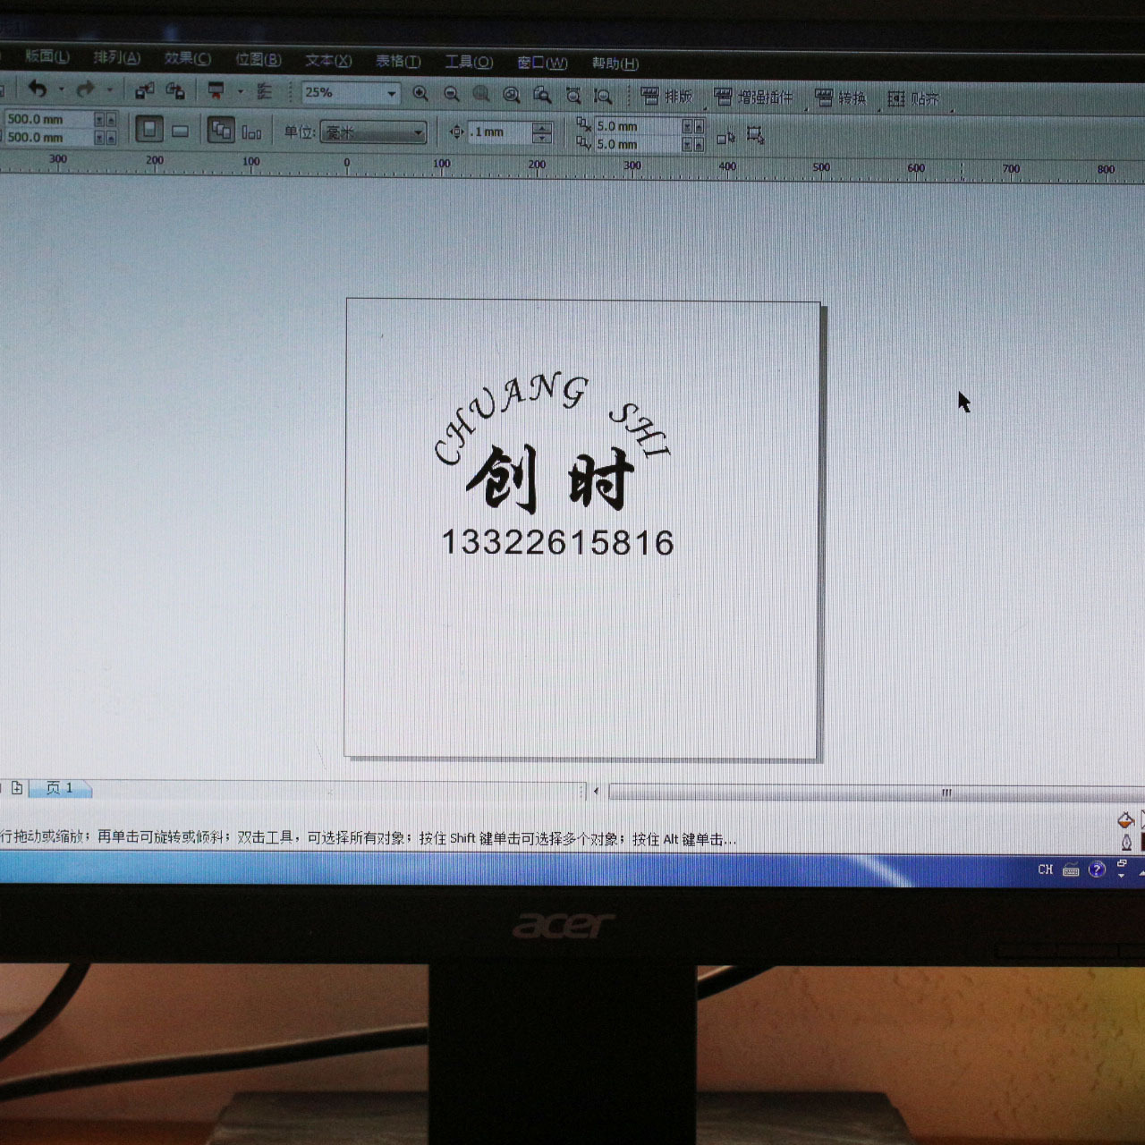Click the bounding box icon in property bar
This screenshot has width=1145, height=1145.
point(756,136)
